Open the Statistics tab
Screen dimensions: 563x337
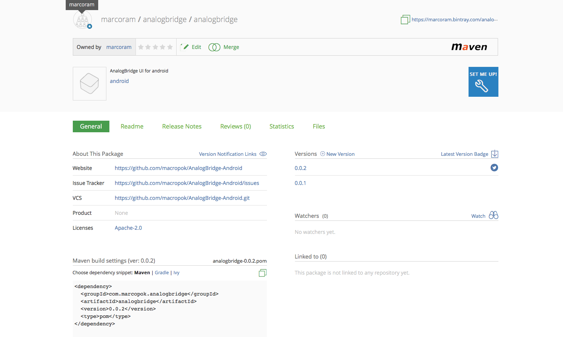(282, 126)
